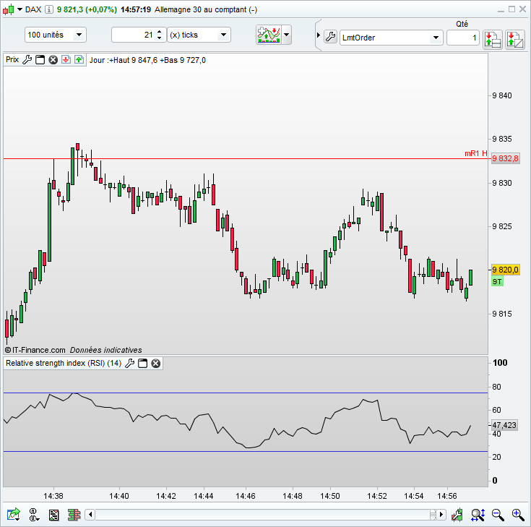Viewport: 531px width, 527px height.
Task: Click the Relative strength index (RSI) (14) label
Action: pyautogui.click(x=64, y=364)
